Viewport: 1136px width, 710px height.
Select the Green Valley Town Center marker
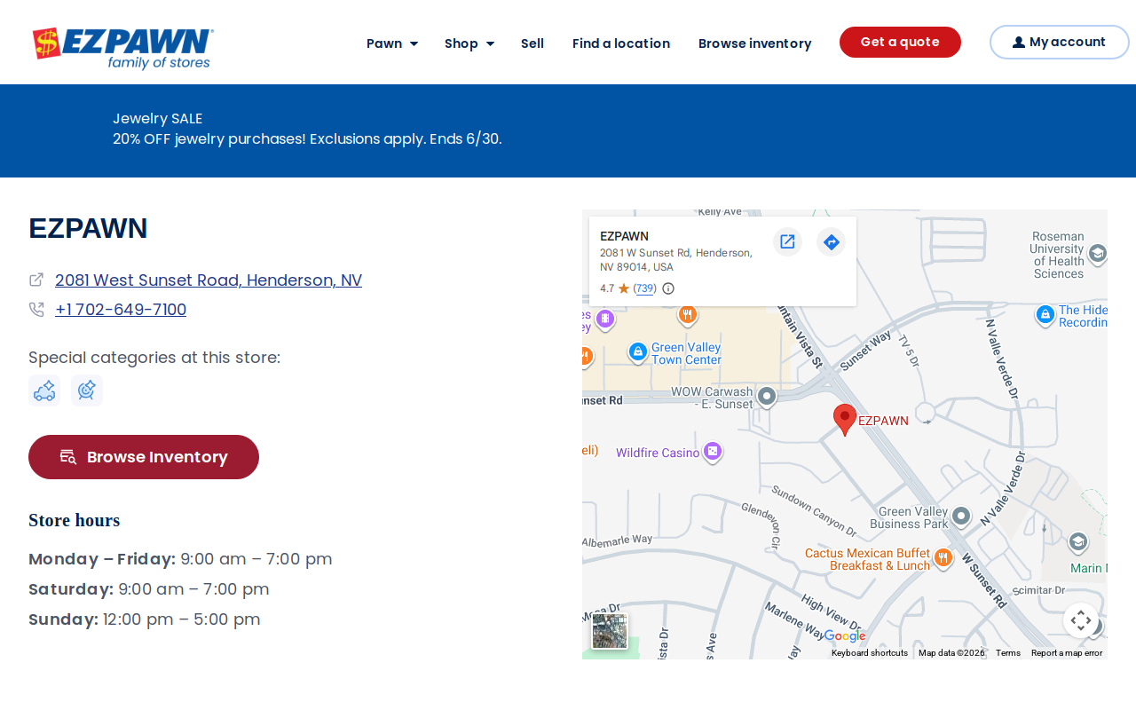point(637,352)
